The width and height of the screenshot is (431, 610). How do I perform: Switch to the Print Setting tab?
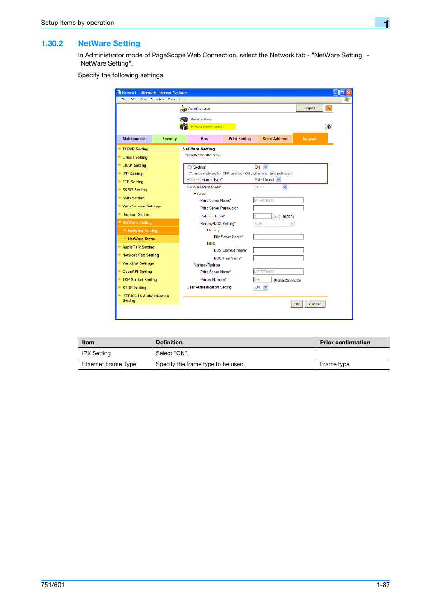pos(239,139)
